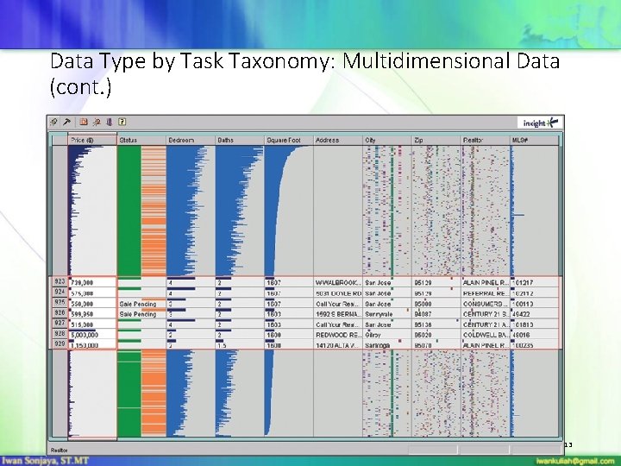Click the price cell 739,000

(92, 282)
